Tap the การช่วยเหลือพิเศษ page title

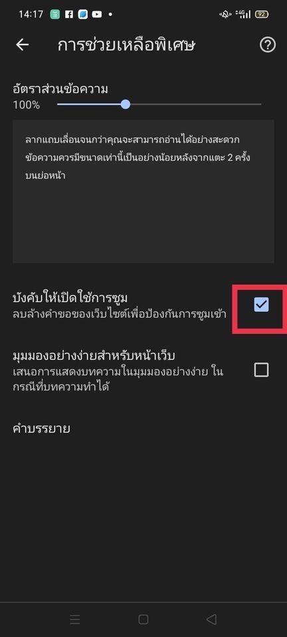[126, 44]
